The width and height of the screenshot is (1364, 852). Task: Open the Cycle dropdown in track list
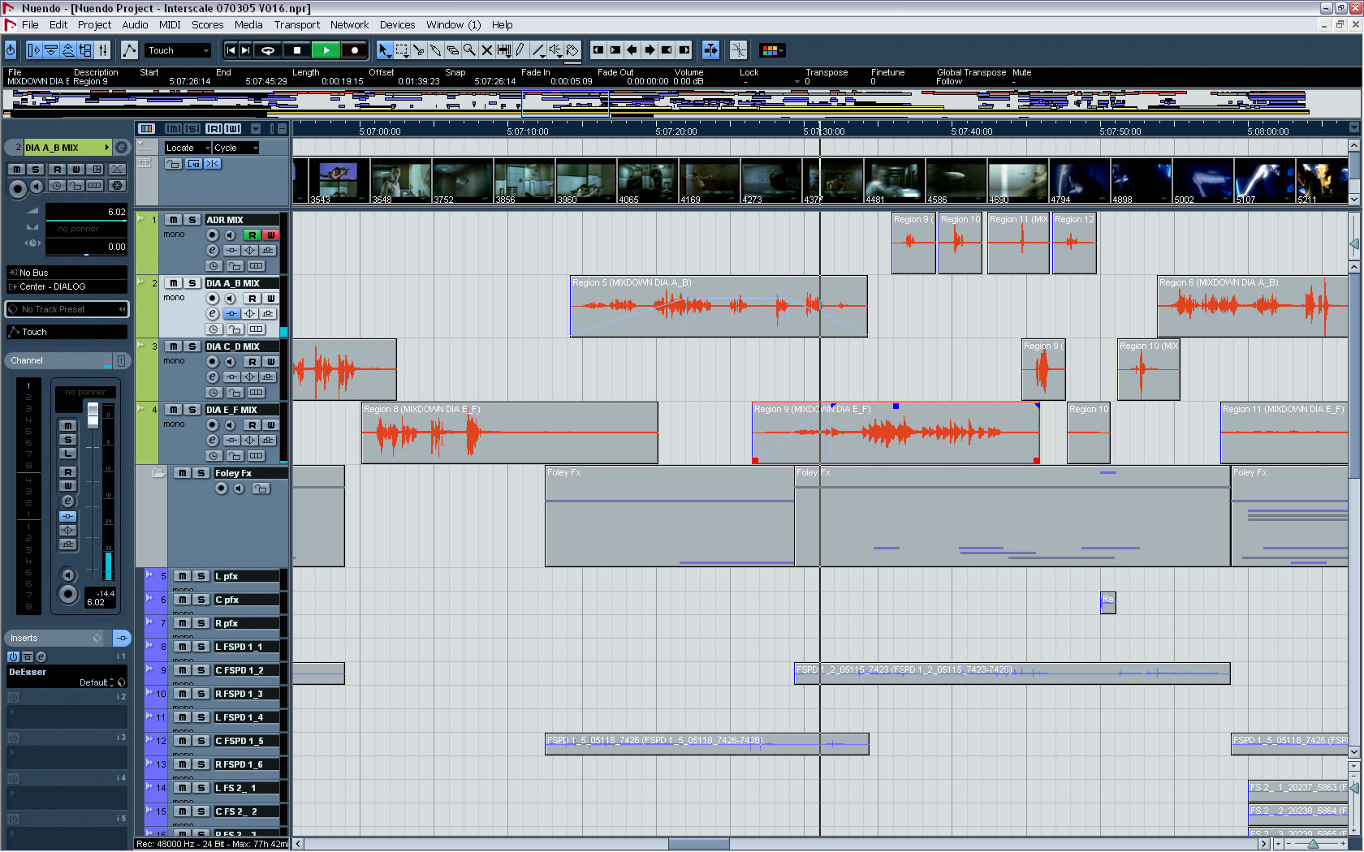(235, 148)
